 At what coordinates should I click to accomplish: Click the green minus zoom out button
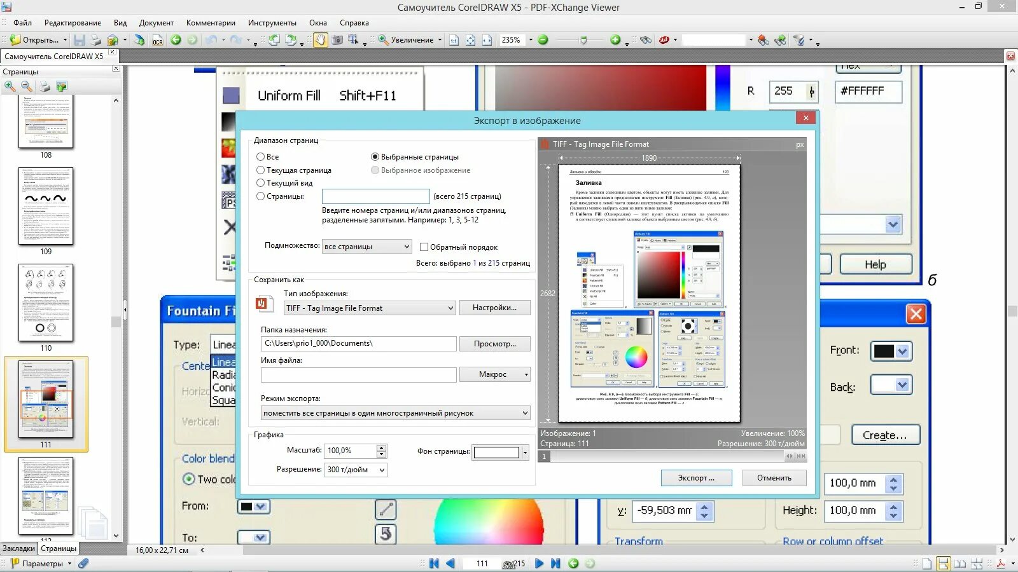click(543, 39)
